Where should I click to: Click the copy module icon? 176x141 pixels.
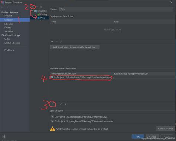[x=41, y=7]
